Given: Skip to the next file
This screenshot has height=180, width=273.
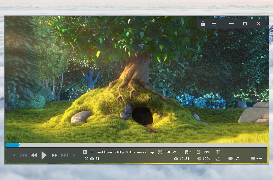Looking at the screenshot, I should pos(65,155).
